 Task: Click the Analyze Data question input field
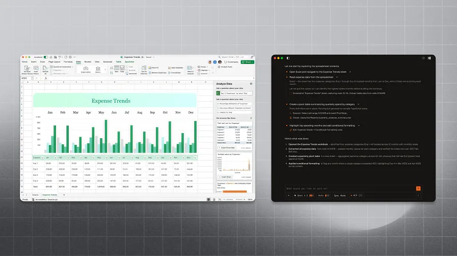234,93
